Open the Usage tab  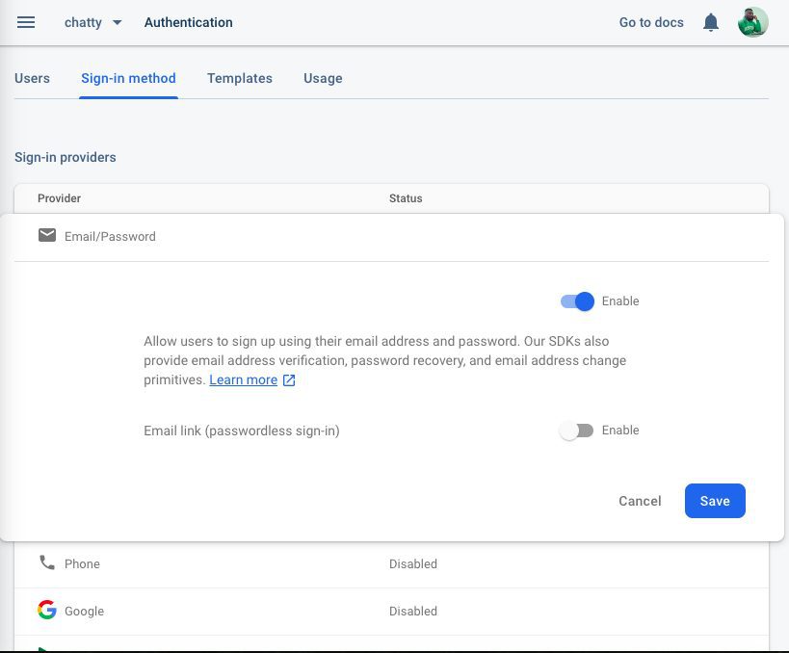click(x=323, y=78)
